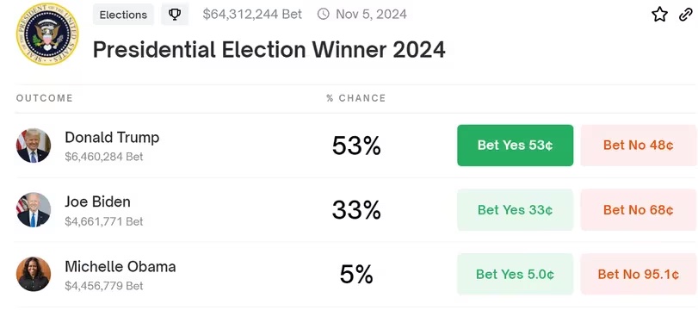Screen dimensions: 698x310
Task: Bet Yes 33¢ on Joe Biden
Action: coord(515,210)
